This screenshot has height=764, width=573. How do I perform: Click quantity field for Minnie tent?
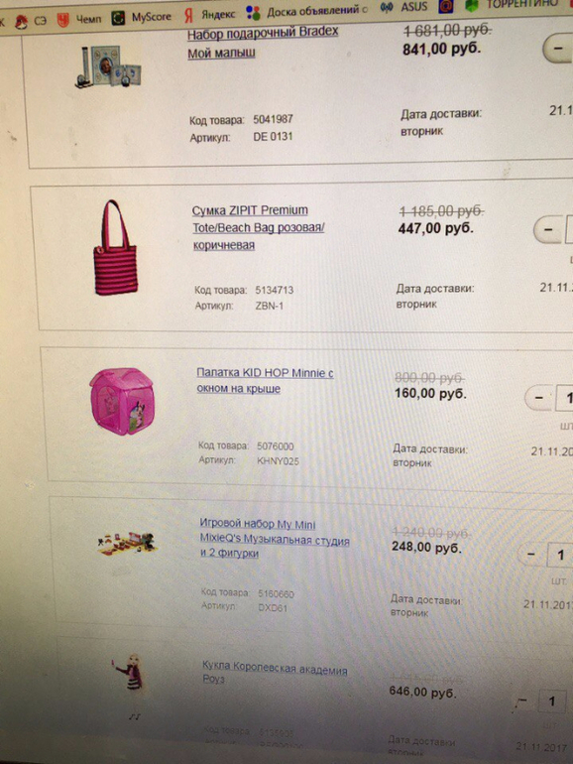pos(565,399)
